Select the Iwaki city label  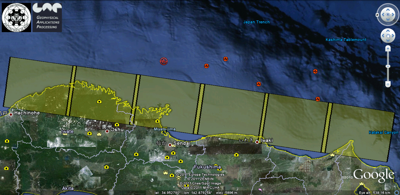pos(267,140)
